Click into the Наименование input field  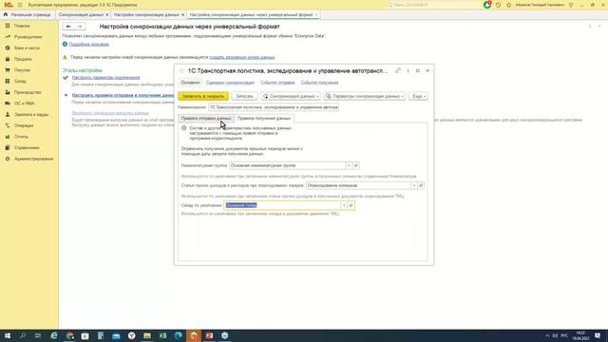point(274,107)
